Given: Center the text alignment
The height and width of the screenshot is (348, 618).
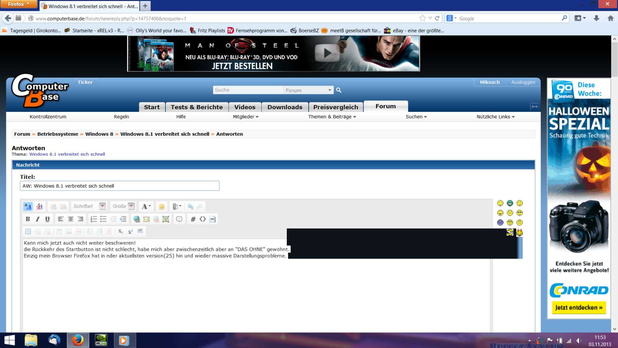Looking at the screenshot, I should click(x=71, y=219).
